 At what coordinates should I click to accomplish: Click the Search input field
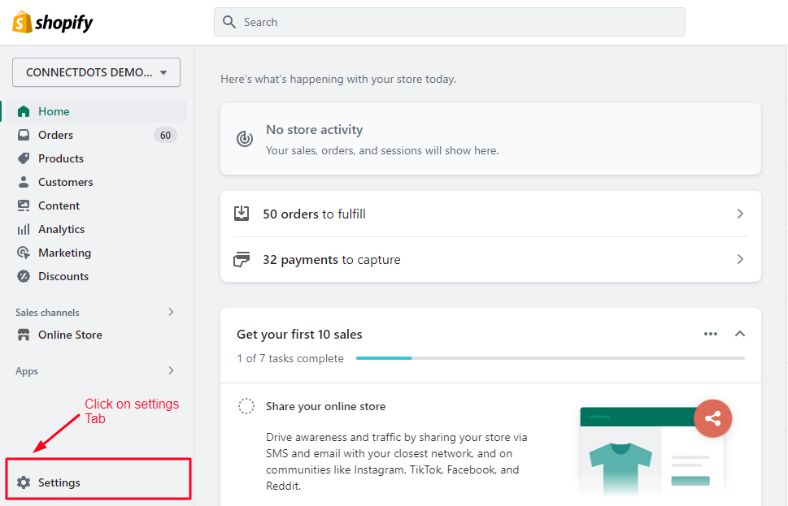[449, 22]
